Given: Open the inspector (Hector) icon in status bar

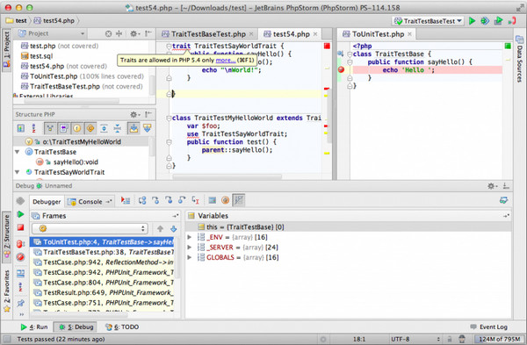Looking at the screenshot, I should (462, 339).
